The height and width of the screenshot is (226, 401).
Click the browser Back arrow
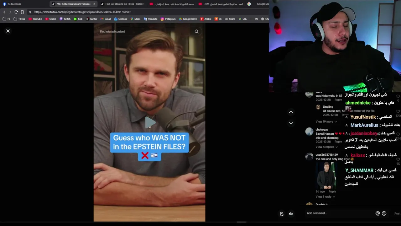coord(4,12)
